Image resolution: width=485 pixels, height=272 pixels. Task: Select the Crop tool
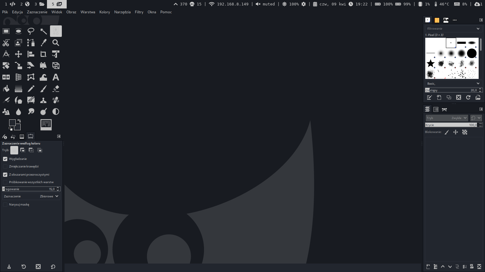point(43,54)
